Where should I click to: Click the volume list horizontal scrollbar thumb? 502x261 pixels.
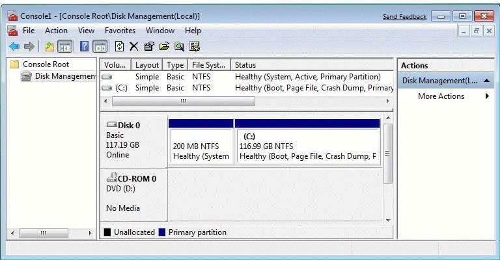click(184, 102)
